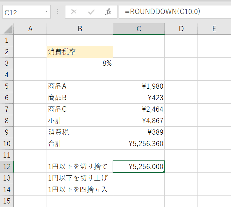Viewport: 231px width, 207px height.
Task: Select column D header
Action: pos(181,29)
